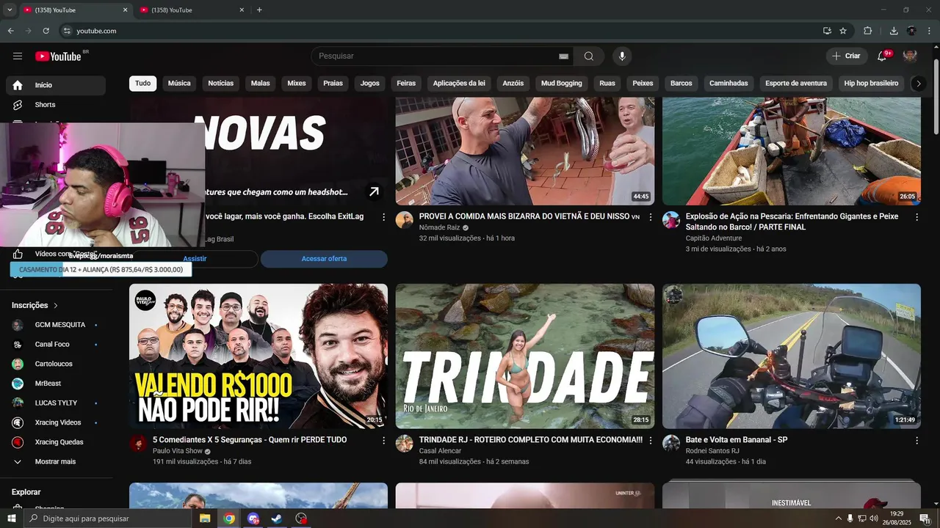The height and width of the screenshot is (528, 940).
Task: Select the Música filter chip
Action: tap(179, 84)
